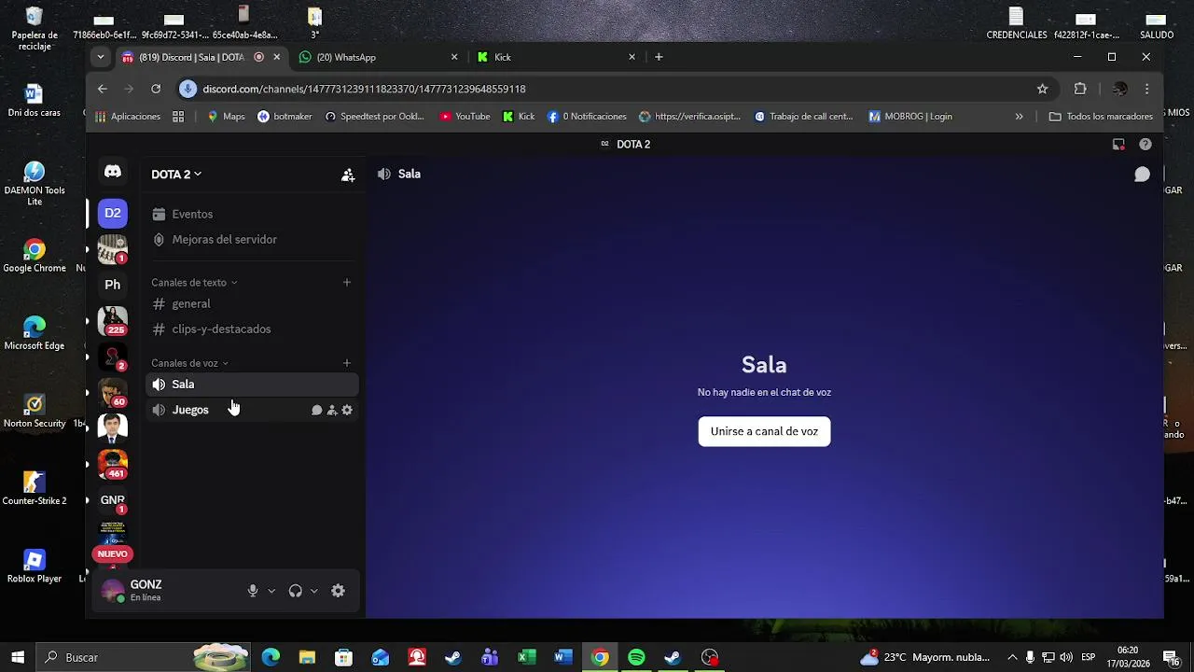Open the general text channel
Viewport: 1194px width, 672px height.
click(x=252, y=303)
